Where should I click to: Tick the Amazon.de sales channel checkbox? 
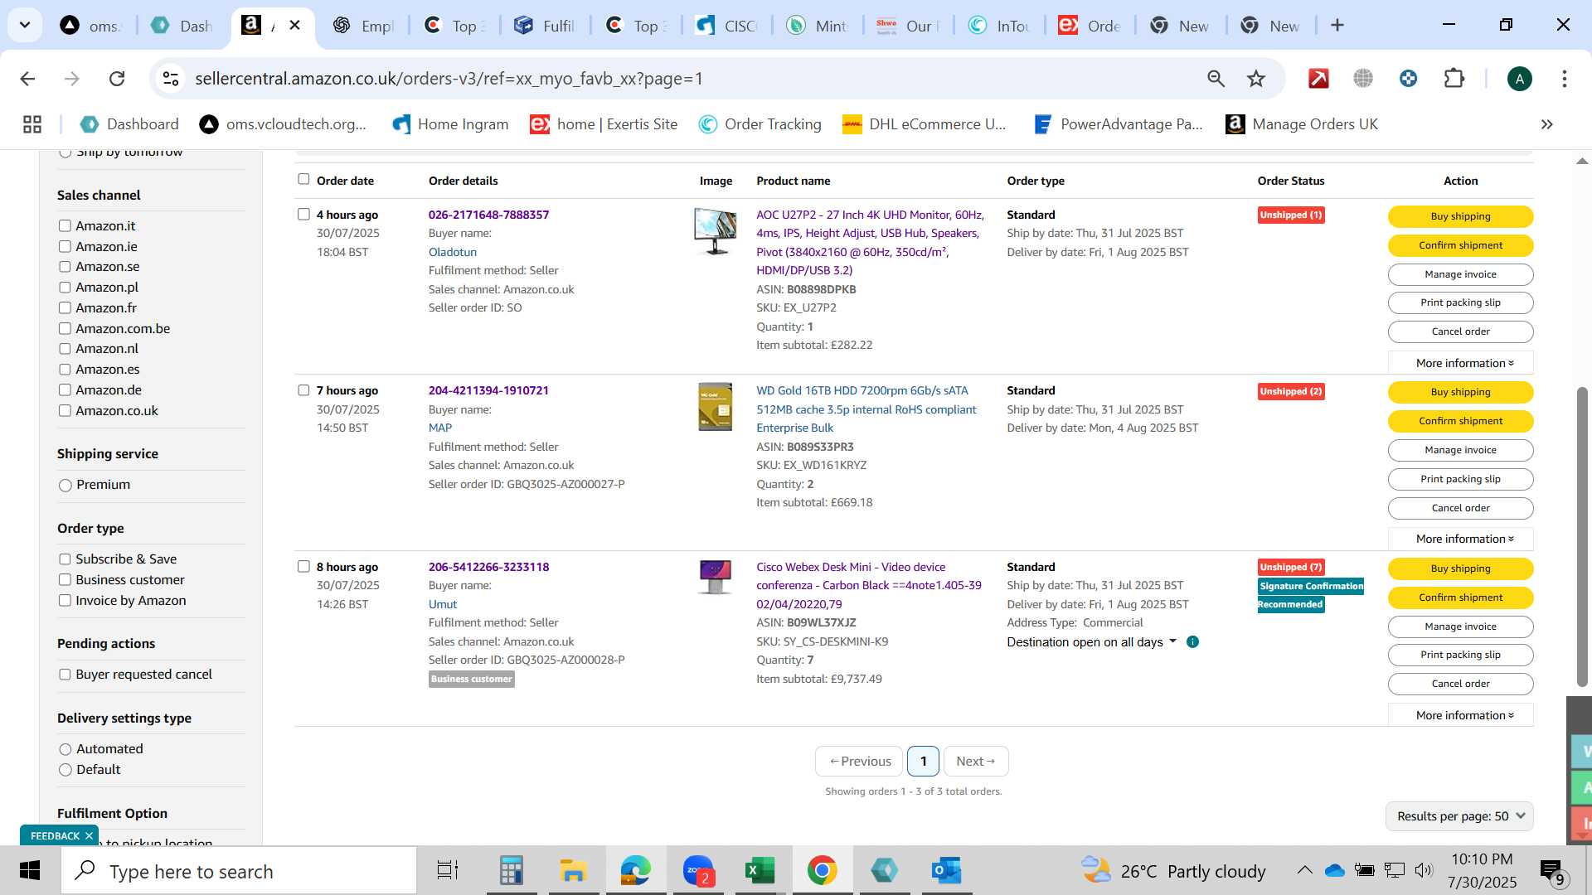point(65,389)
